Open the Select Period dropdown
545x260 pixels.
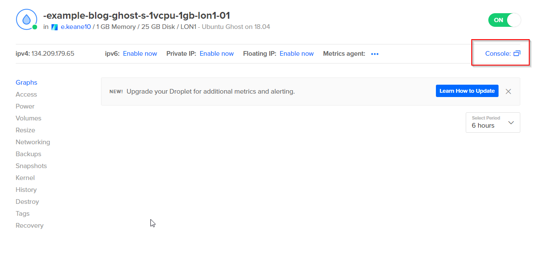(493, 123)
